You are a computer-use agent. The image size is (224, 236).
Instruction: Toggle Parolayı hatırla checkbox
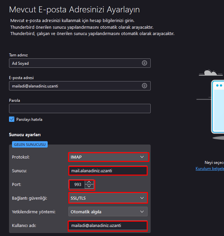point(12,119)
